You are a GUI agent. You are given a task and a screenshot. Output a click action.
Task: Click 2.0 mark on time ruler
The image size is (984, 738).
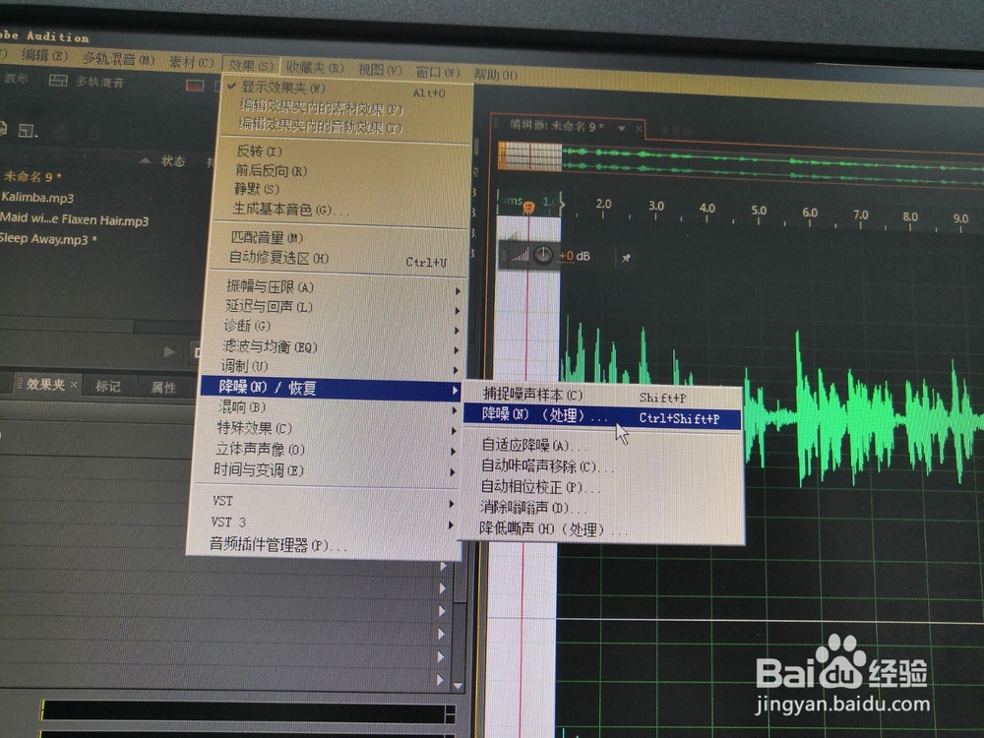click(603, 205)
